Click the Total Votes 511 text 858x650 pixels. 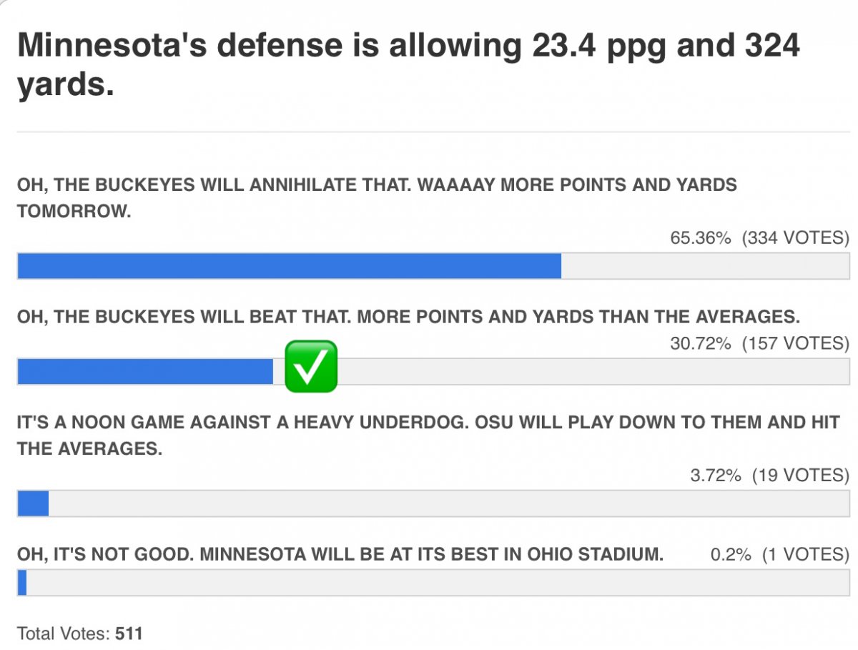click(x=80, y=634)
